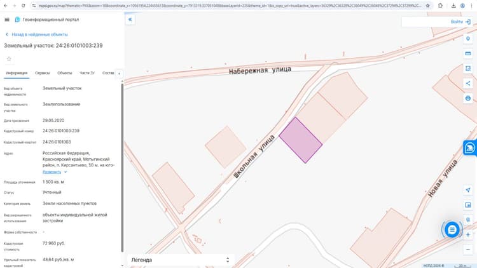Click Земли населенных пунктов value
Image resolution: width=477 pixels, height=268 pixels.
69,203
